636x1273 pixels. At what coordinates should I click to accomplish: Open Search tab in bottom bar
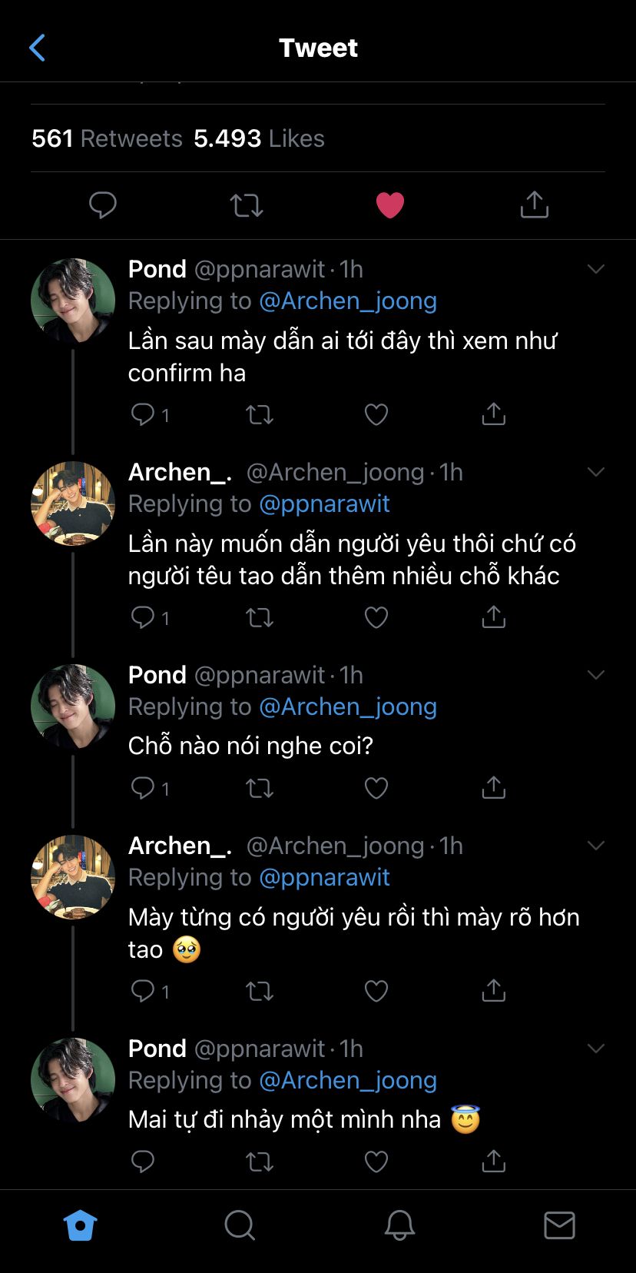[240, 1225]
